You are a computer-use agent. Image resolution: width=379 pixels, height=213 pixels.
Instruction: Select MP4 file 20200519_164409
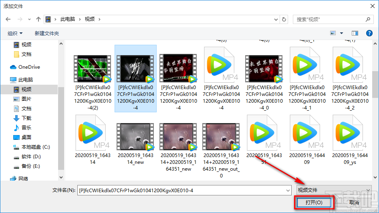click(x=307, y=140)
